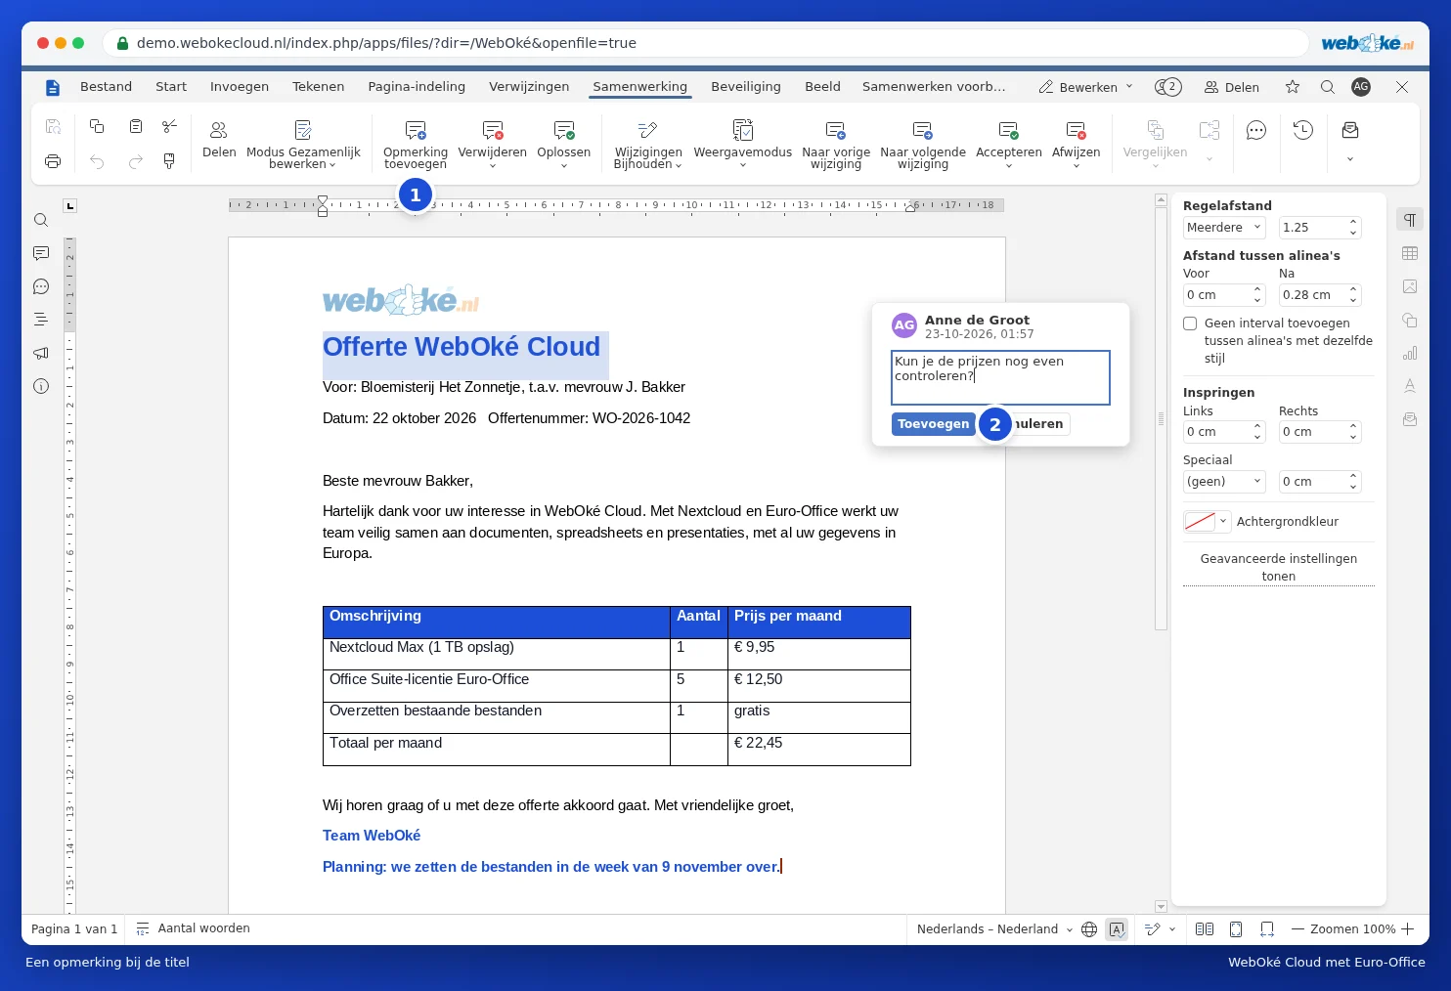Open the Pagina-indeling tab
Viewport: 1451px width, 991px height.
(417, 87)
